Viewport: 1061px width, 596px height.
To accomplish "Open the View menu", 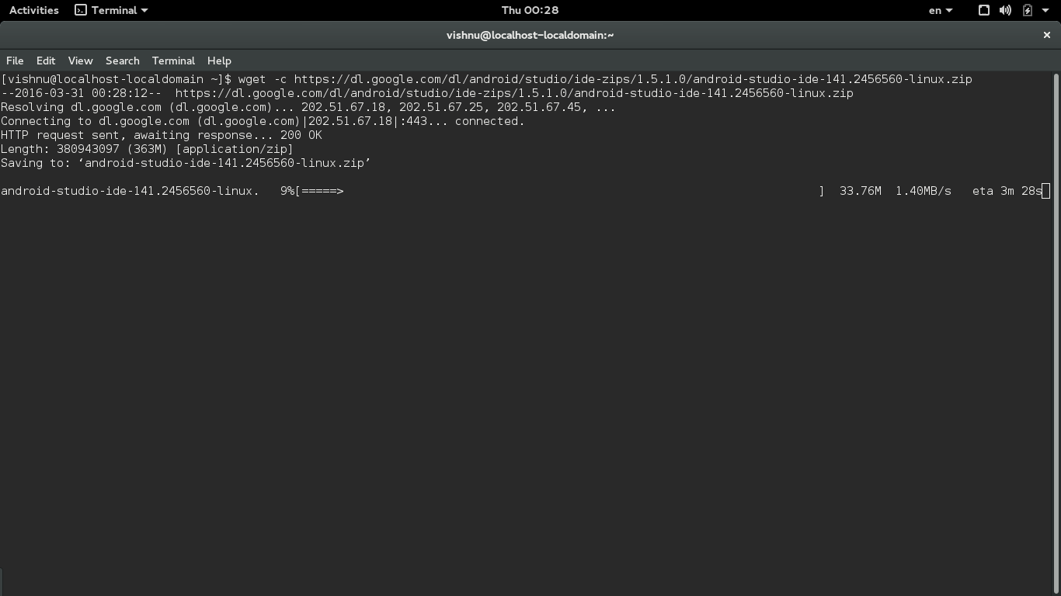I will [x=80, y=61].
